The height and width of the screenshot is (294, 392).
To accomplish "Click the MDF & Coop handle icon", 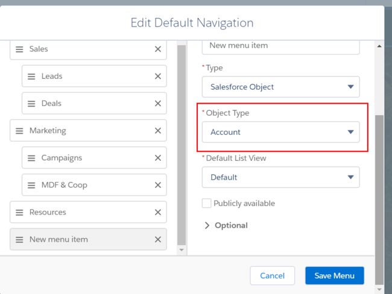I will [31, 185].
